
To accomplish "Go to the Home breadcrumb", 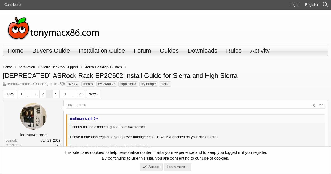I will point(7,67).
